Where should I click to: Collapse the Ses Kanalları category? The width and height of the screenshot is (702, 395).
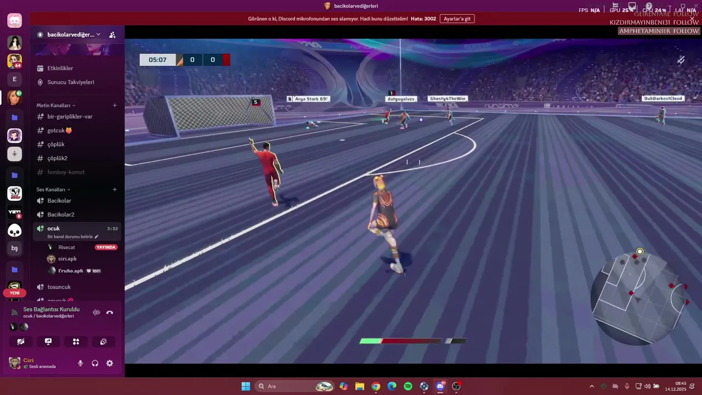tap(54, 190)
